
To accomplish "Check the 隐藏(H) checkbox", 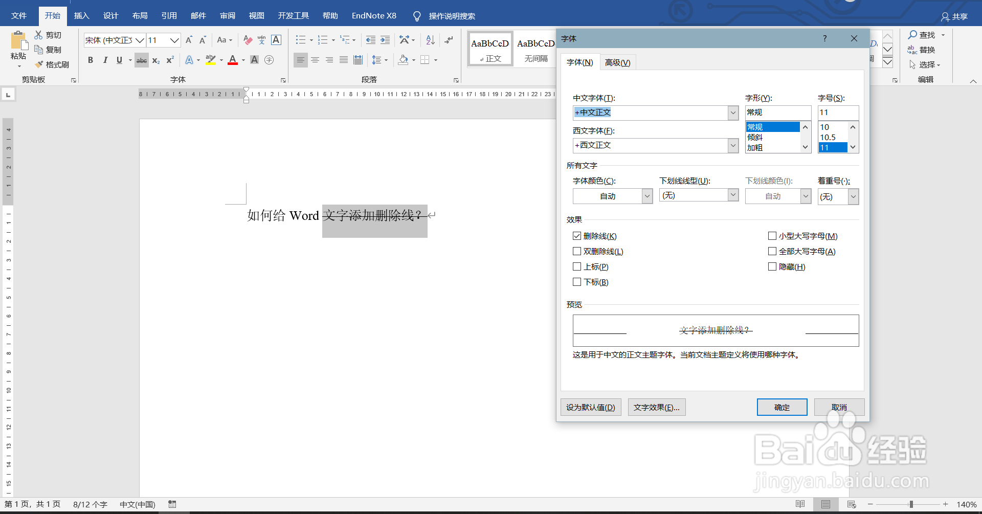I will (x=772, y=266).
